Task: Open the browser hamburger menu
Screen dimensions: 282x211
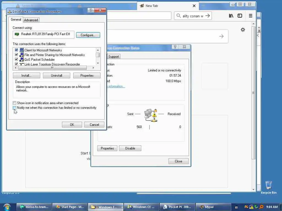Action: pyautogui.click(x=251, y=16)
